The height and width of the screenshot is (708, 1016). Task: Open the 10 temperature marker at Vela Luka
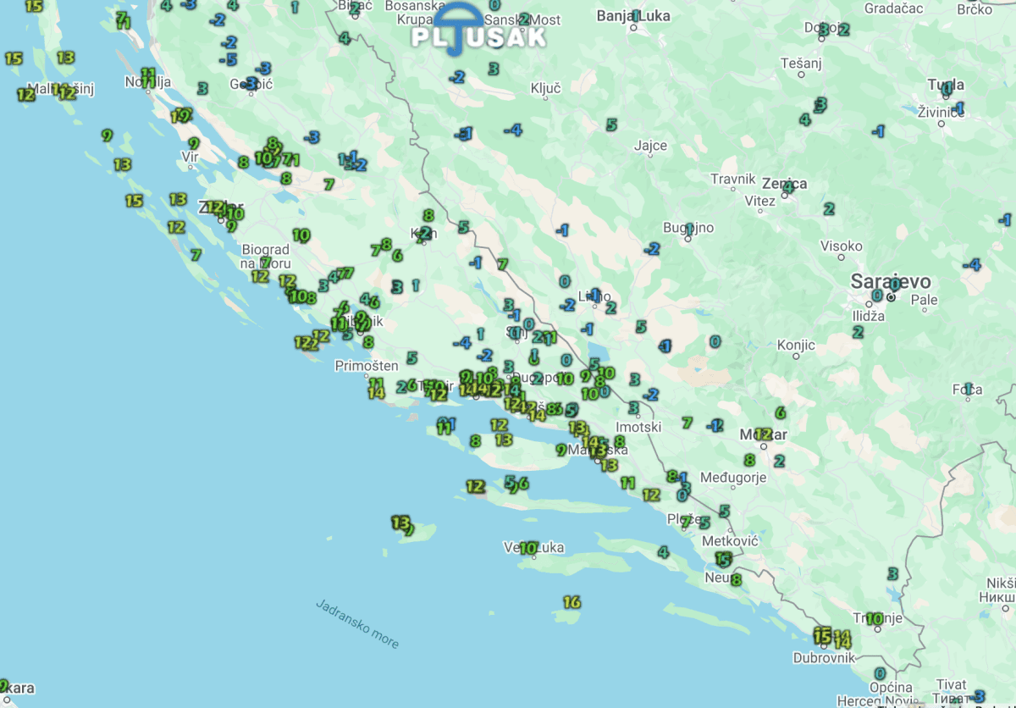pos(528,548)
